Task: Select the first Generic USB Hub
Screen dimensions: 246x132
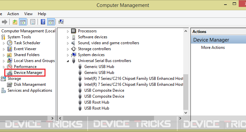Action: [99, 67]
